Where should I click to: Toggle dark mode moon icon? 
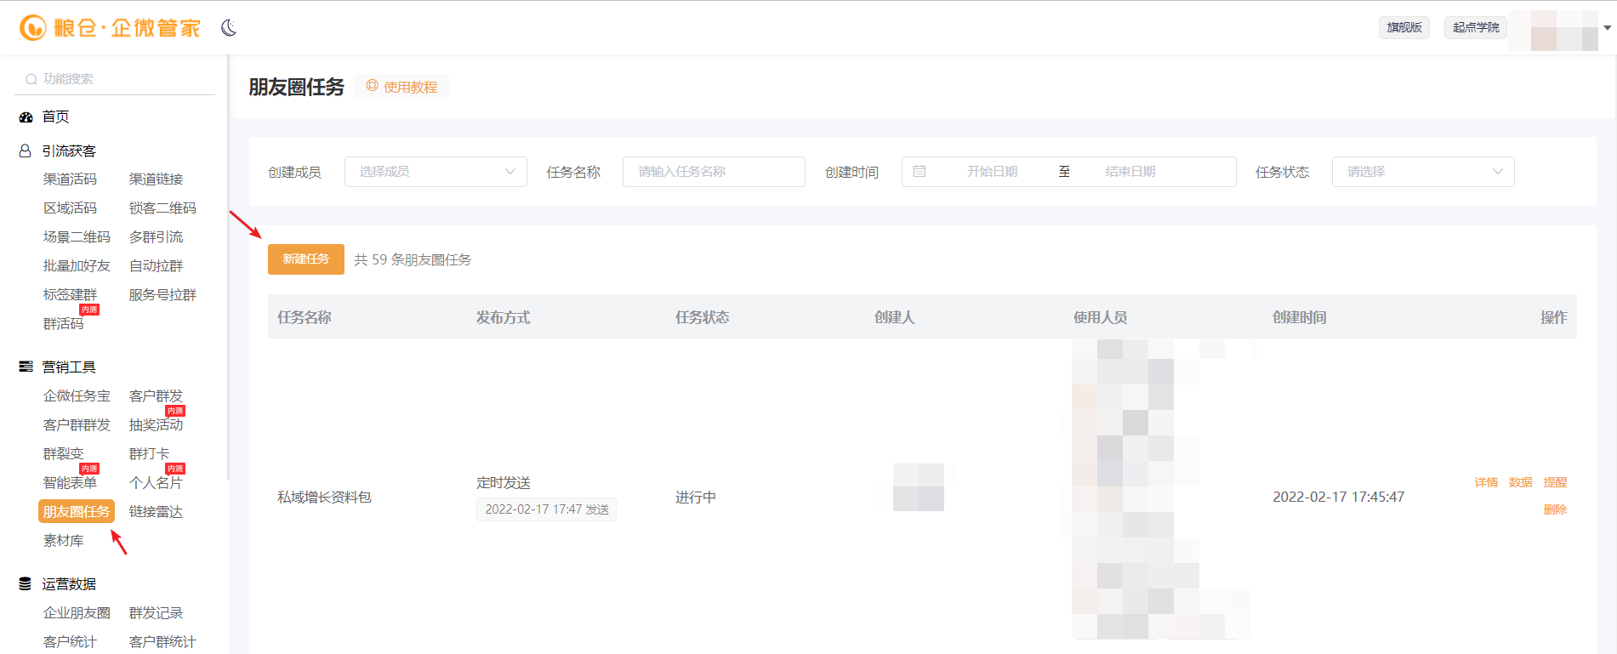pos(229,28)
